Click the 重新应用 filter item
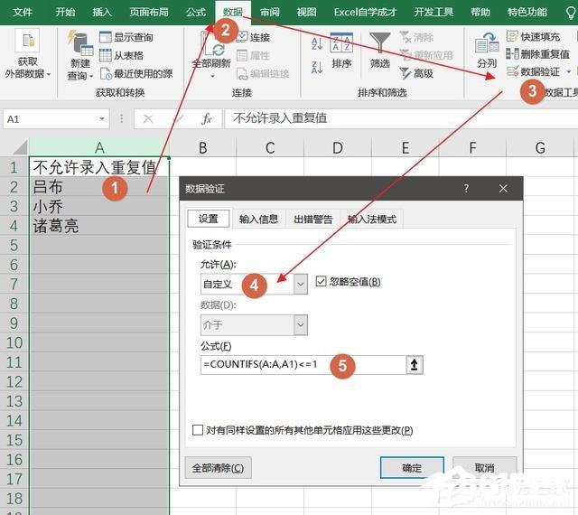 [426, 55]
